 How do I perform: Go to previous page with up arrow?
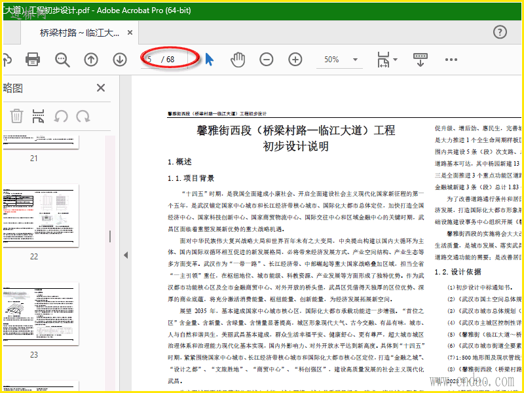pyautogui.click(x=91, y=60)
